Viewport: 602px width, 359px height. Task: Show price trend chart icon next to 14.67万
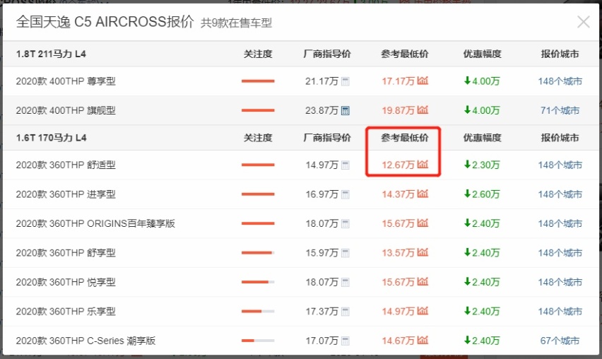point(423,340)
